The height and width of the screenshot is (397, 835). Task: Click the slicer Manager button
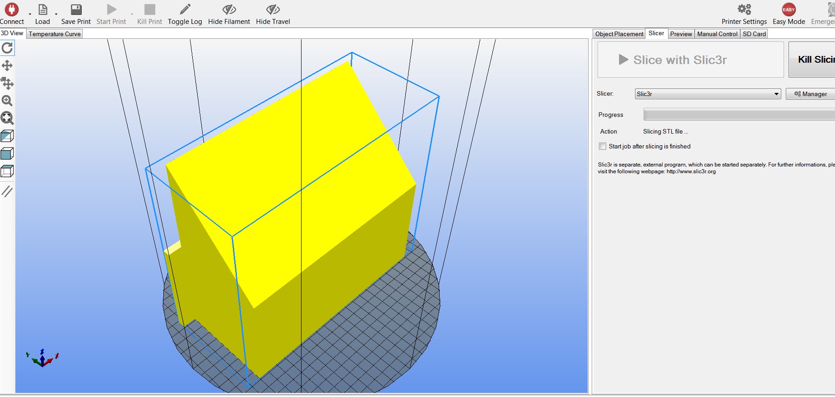click(x=811, y=94)
